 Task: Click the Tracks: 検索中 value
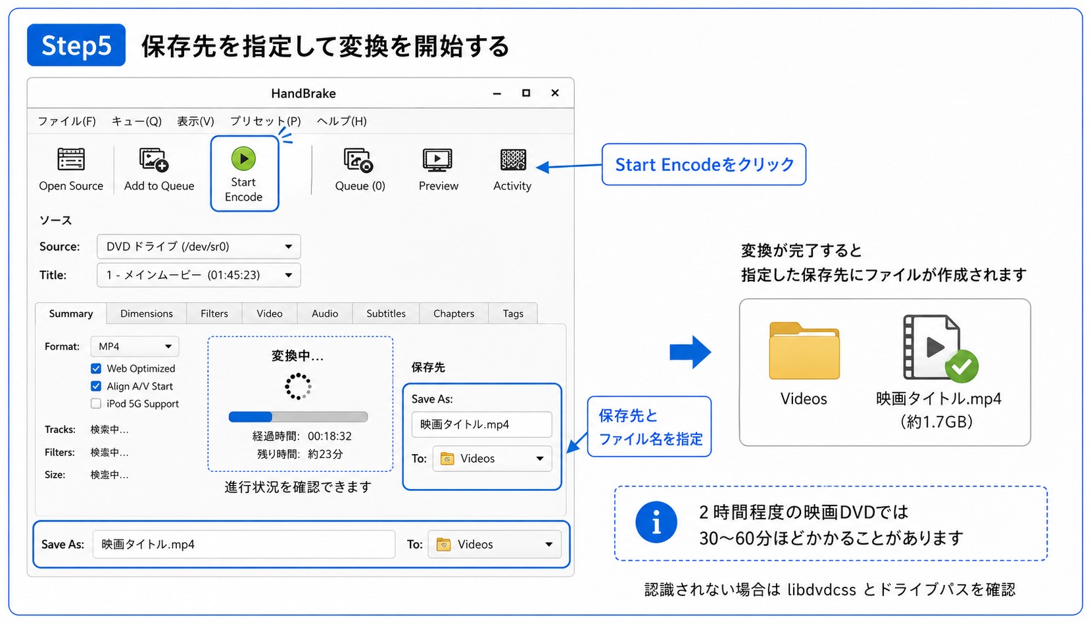pyautogui.click(x=110, y=430)
